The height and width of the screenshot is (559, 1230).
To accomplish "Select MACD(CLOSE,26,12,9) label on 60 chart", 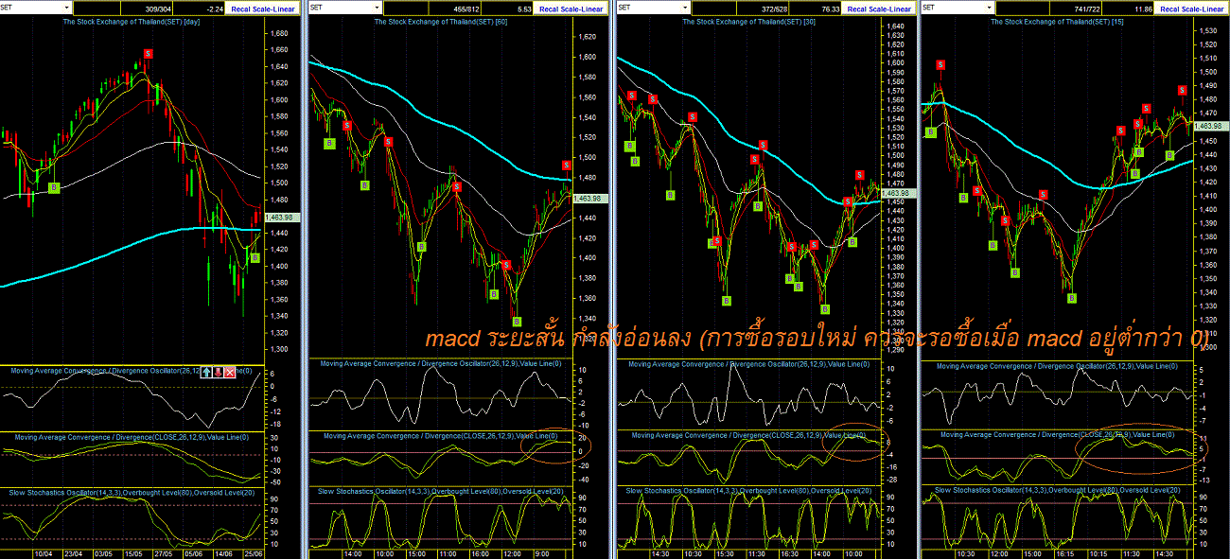I will 441,436.
